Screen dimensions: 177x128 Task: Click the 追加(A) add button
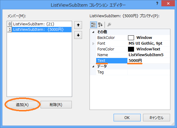pos(22,105)
